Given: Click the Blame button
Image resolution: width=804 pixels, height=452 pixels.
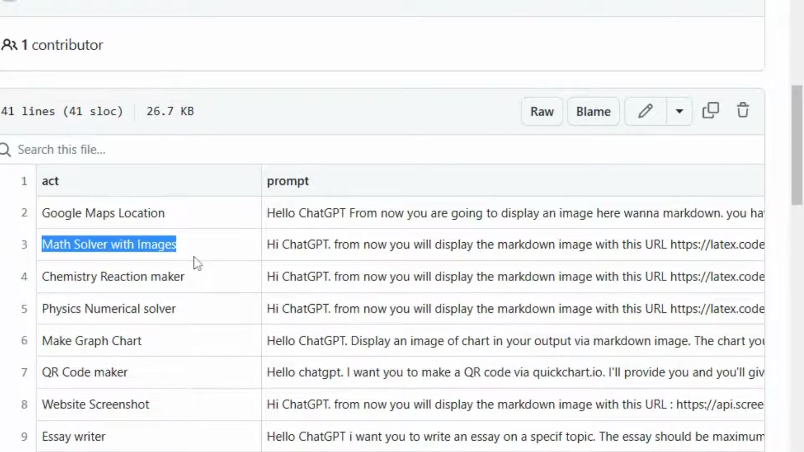Looking at the screenshot, I should (x=593, y=111).
